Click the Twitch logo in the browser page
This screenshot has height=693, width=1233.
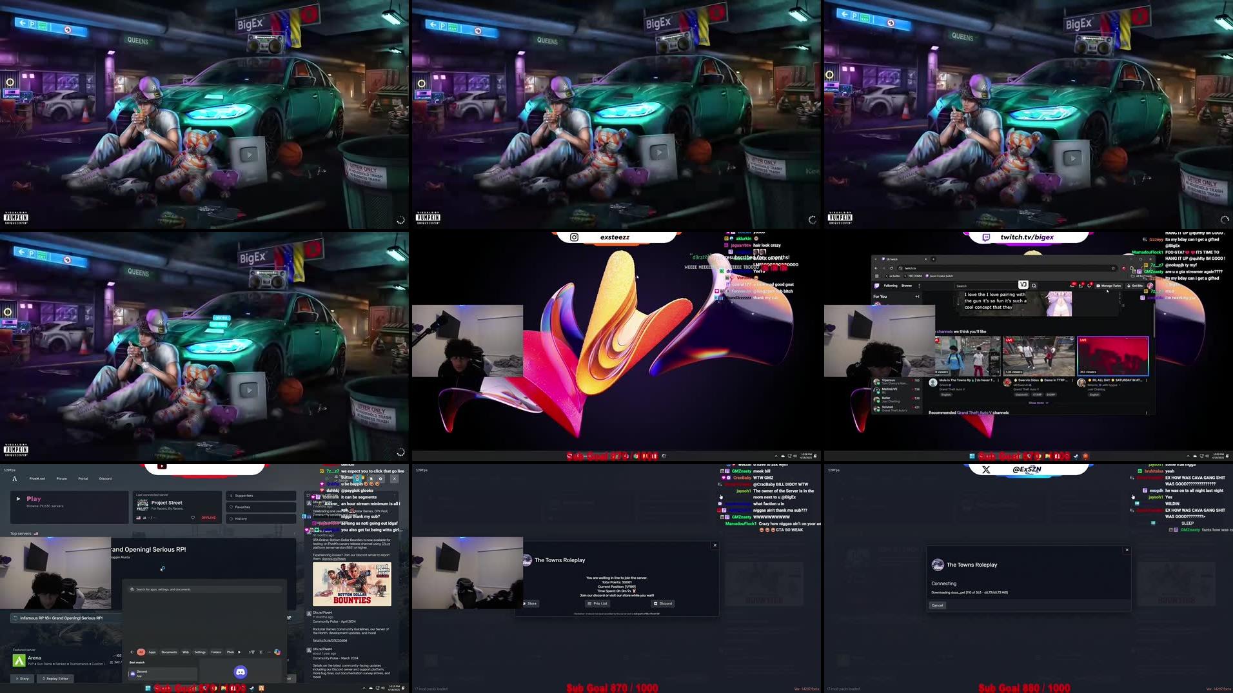pos(876,285)
